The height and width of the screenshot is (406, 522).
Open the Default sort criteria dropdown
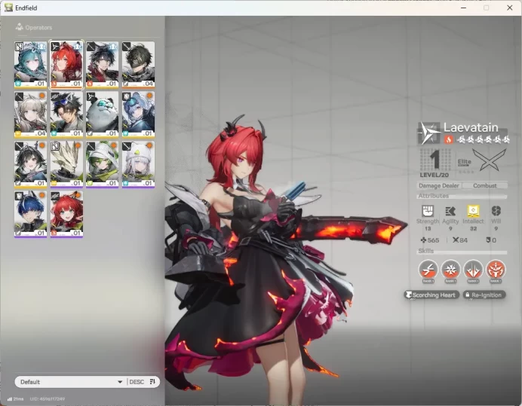click(x=71, y=382)
